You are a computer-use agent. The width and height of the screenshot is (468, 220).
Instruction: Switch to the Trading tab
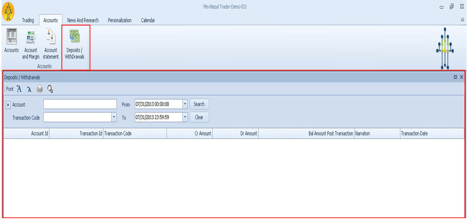pyautogui.click(x=28, y=20)
